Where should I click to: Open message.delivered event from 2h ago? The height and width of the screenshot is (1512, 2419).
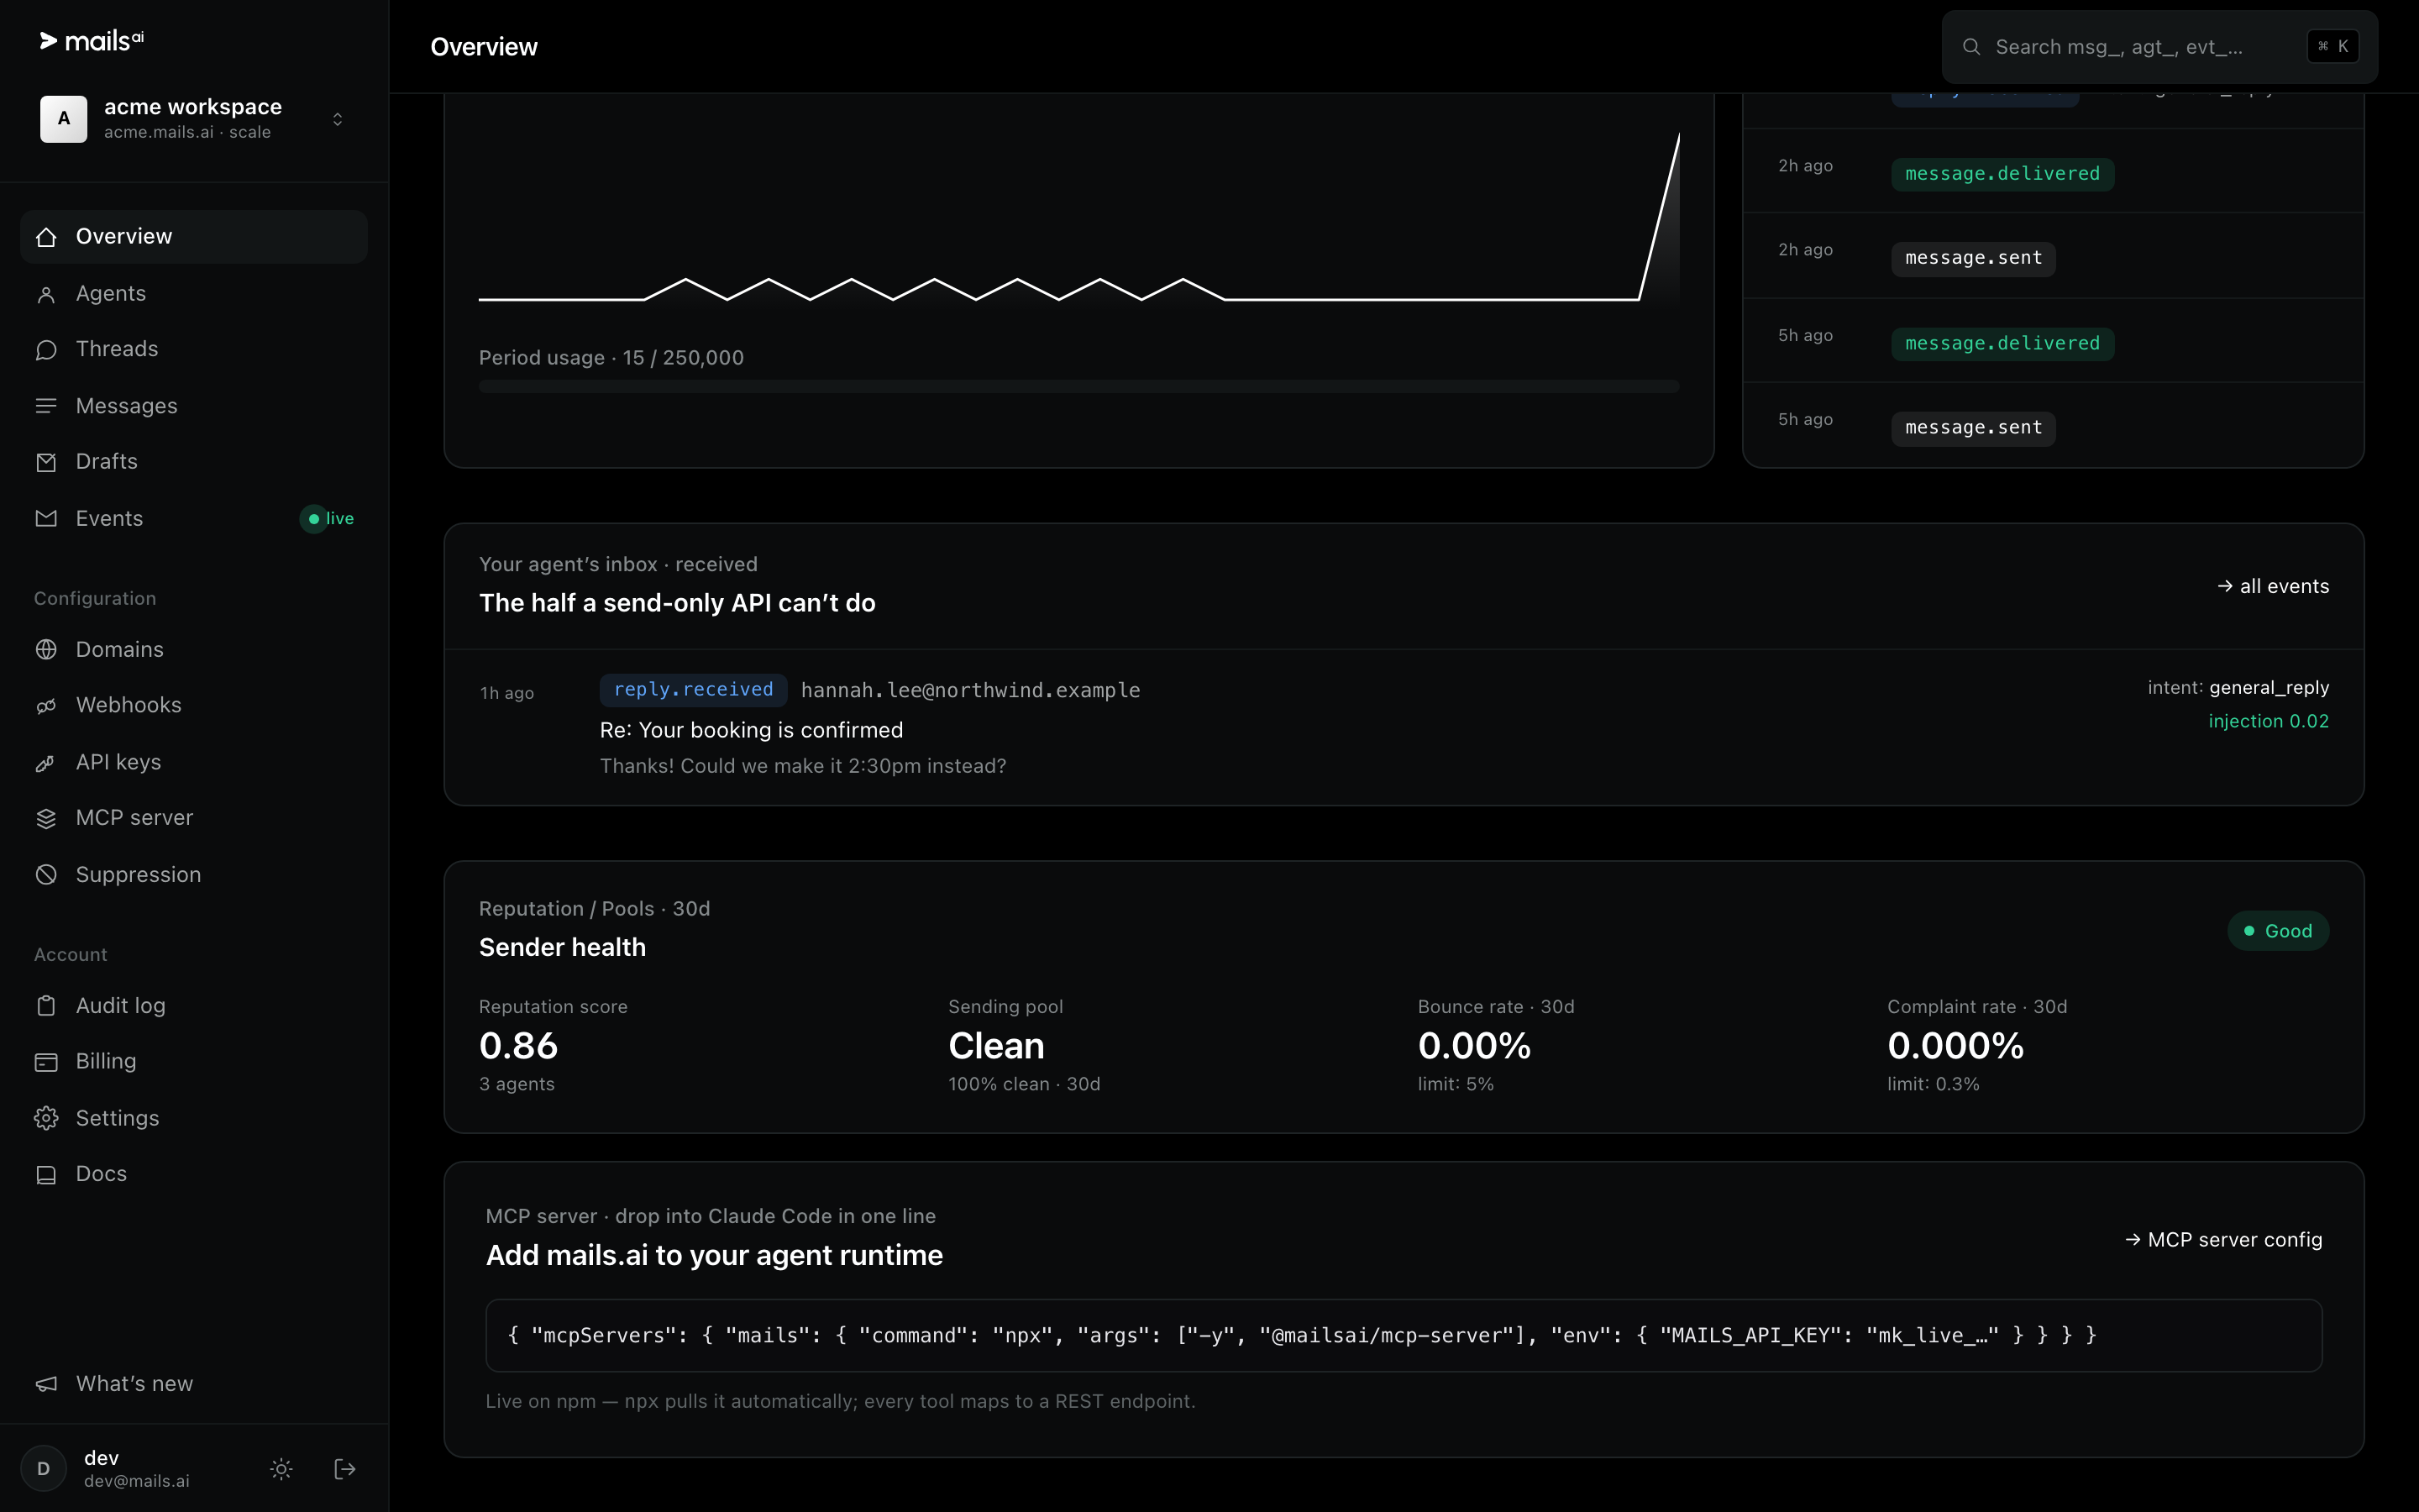click(2002, 174)
